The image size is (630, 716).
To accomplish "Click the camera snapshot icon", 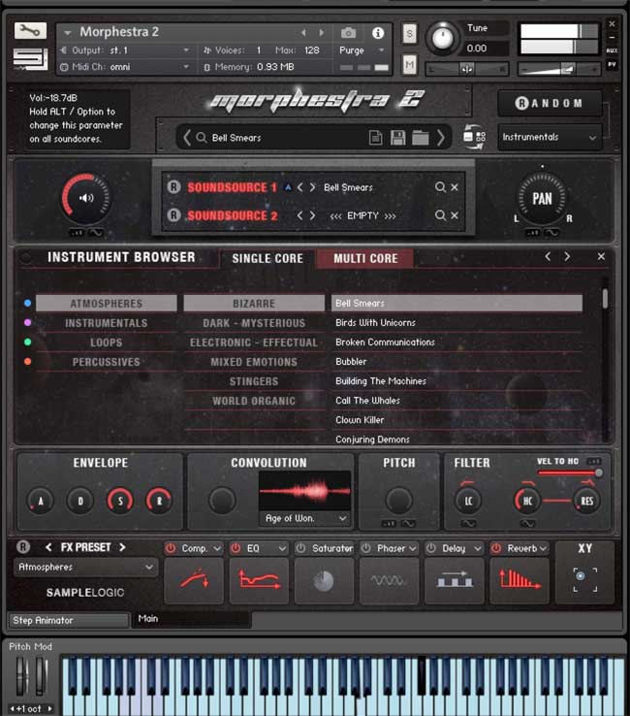I will coord(349,32).
